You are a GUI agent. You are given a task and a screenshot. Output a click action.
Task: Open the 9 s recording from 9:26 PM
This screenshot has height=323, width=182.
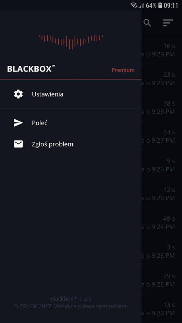[x=162, y=165]
